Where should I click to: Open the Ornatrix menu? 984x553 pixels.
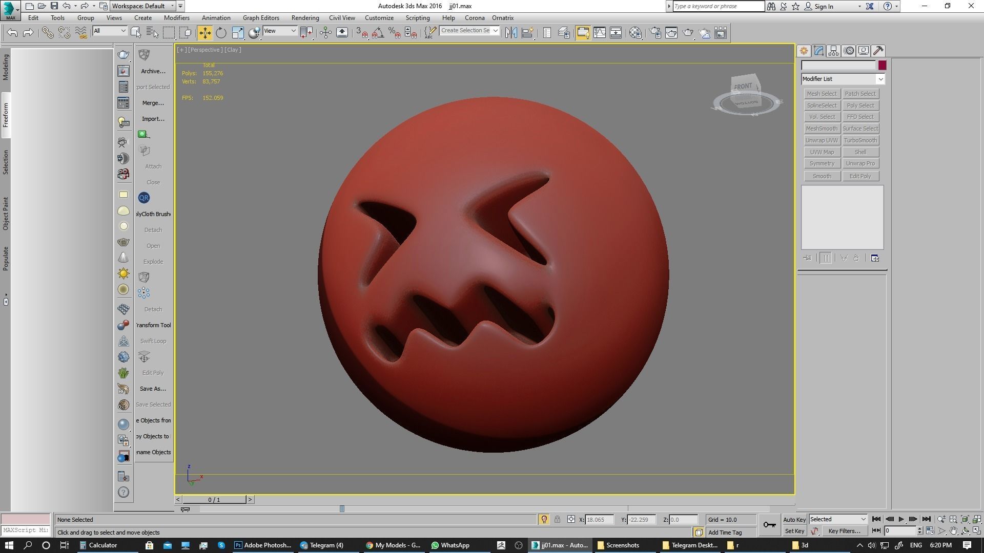[503, 17]
